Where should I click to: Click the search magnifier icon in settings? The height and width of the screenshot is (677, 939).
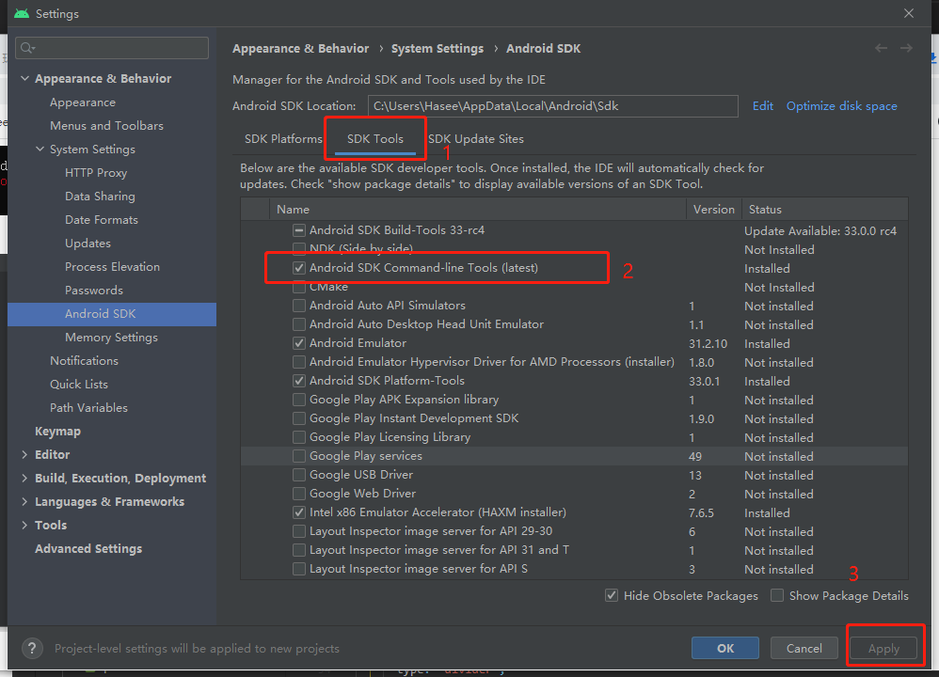[x=27, y=48]
